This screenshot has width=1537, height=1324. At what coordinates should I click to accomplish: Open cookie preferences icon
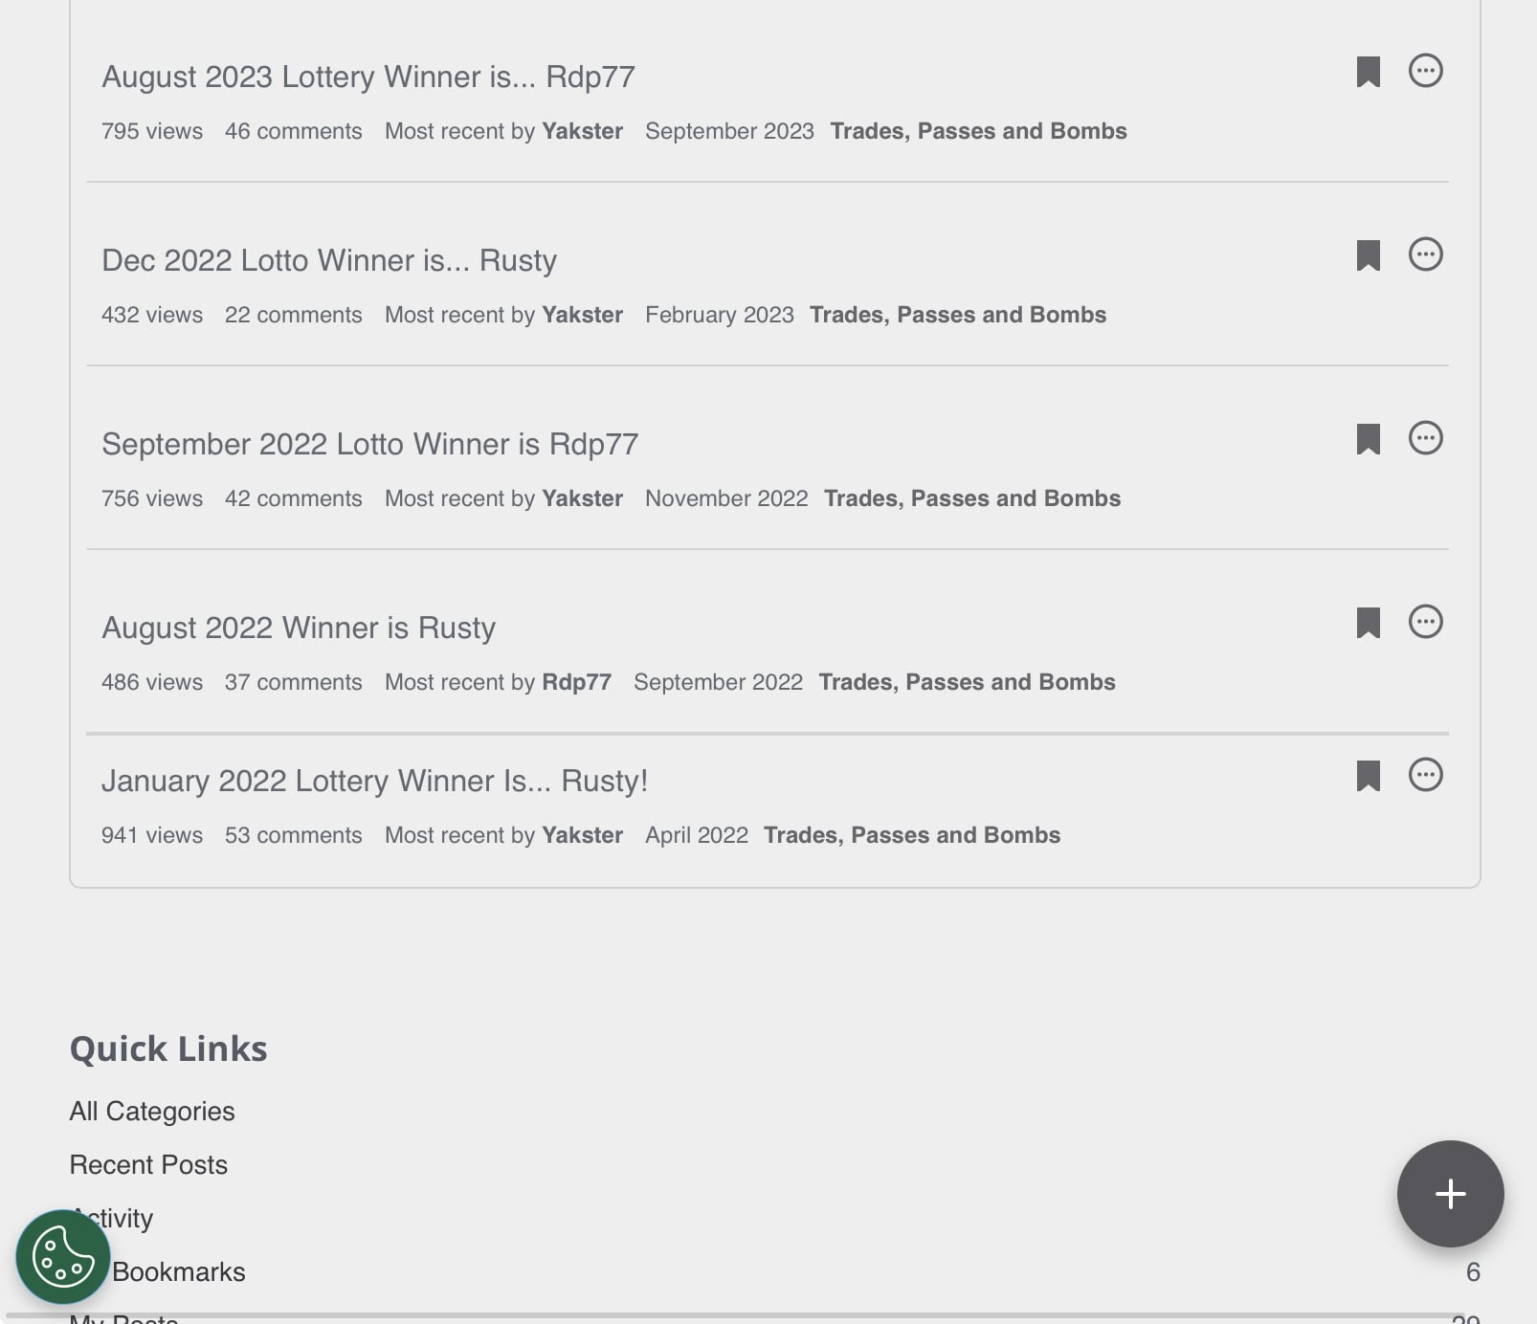coord(63,1257)
